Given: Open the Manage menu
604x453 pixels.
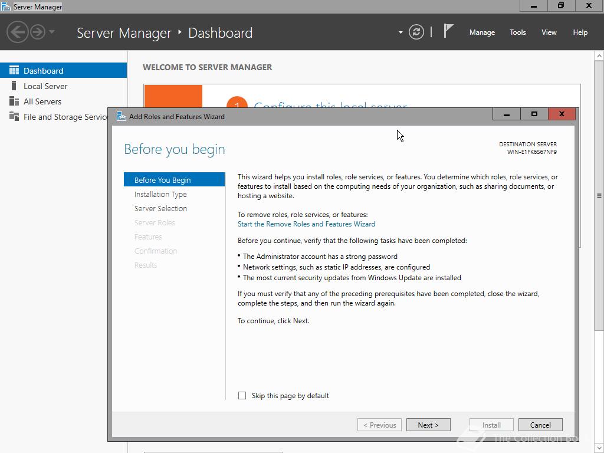Looking at the screenshot, I should [482, 32].
